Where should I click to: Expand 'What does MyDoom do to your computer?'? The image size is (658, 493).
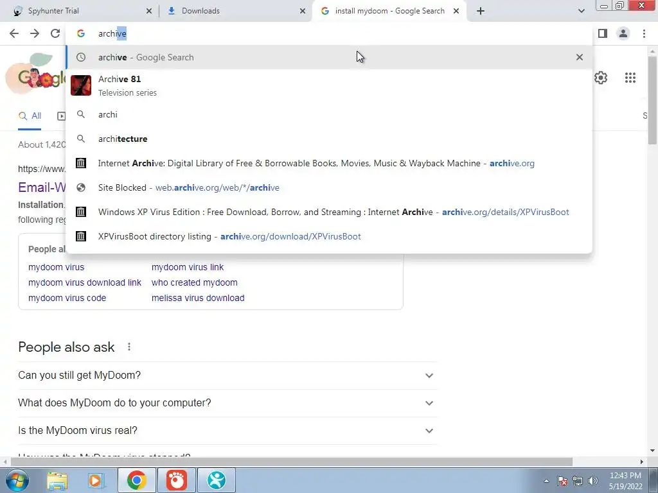click(227, 403)
